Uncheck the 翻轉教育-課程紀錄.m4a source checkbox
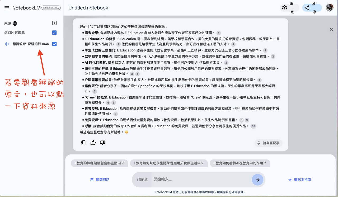This screenshot has width=338, height=197. click(54, 44)
